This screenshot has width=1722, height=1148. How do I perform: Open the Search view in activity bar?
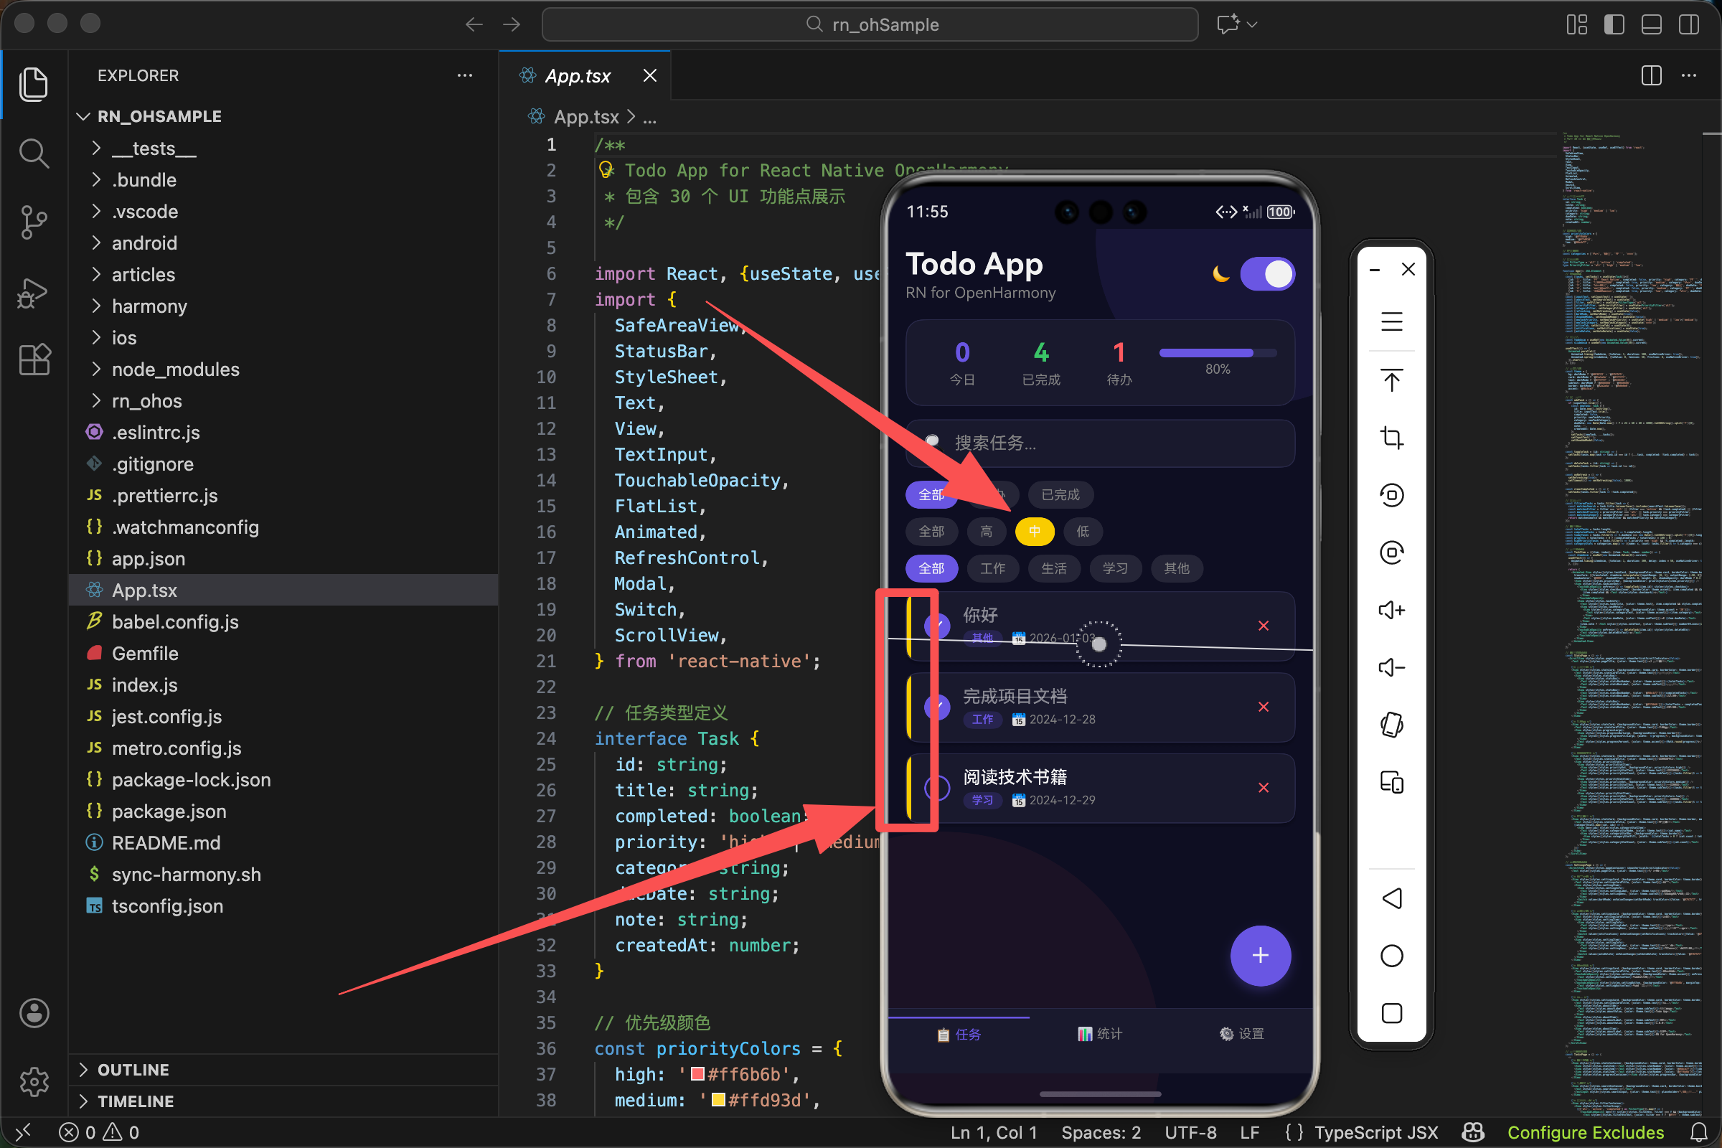coord(34,153)
